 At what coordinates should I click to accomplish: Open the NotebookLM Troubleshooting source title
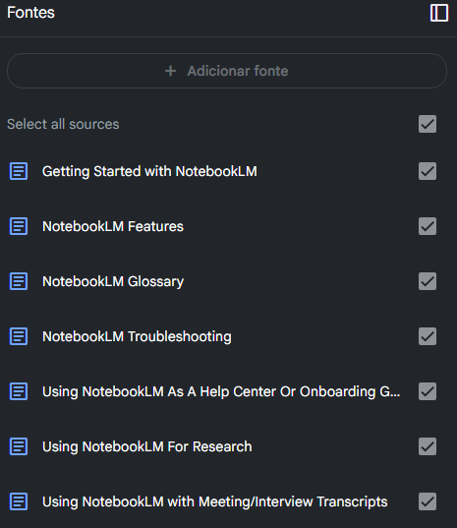pyautogui.click(x=137, y=336)
